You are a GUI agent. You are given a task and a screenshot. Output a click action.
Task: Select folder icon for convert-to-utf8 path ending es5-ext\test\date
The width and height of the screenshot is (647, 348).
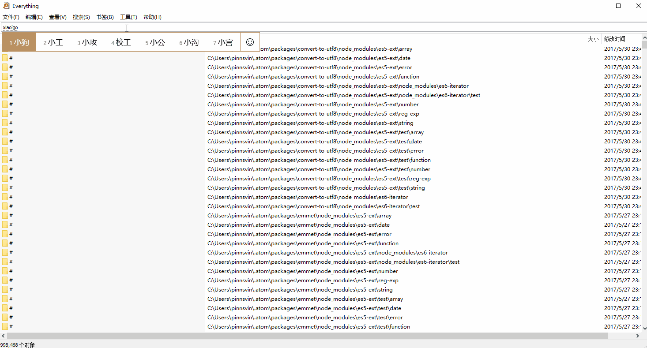[x=5, y=142]
